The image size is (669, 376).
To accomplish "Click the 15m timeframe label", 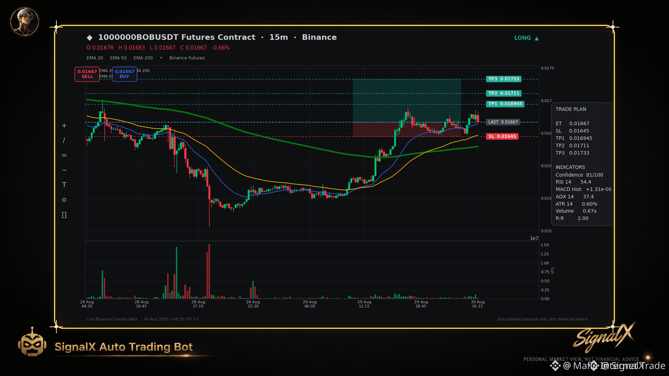I will pyautogui.click(x=278, y=37).
